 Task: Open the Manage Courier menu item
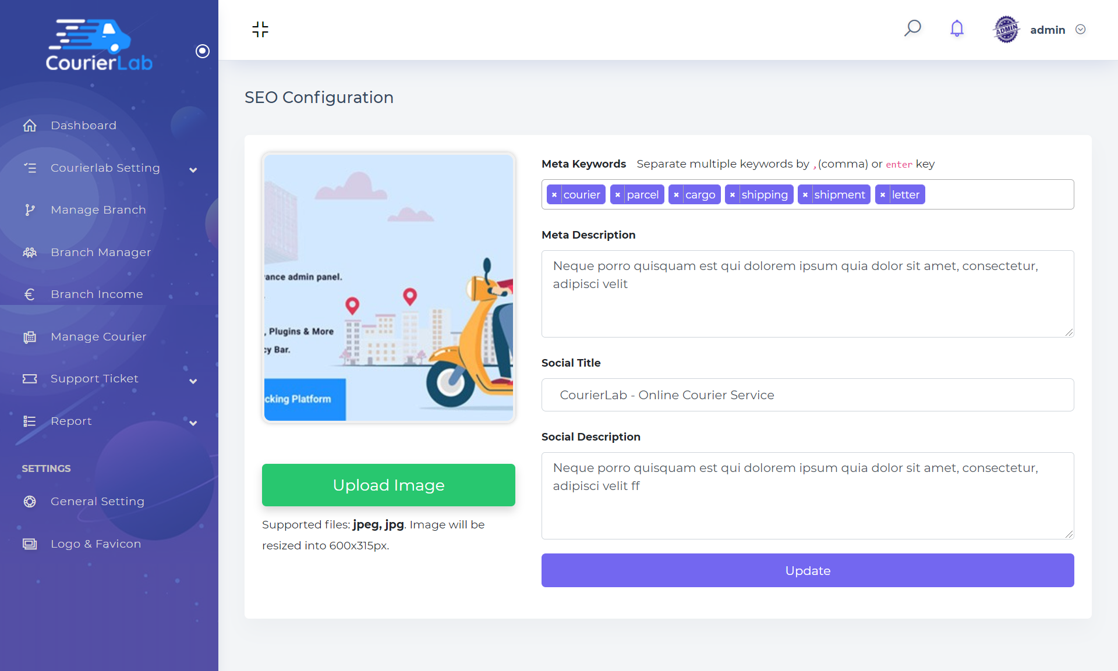(x=98, y=337)
